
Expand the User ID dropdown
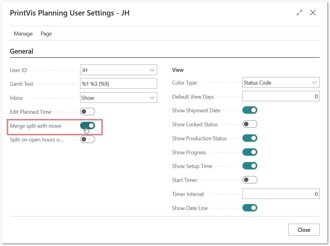pyautogui.click(x=152, y=70)
